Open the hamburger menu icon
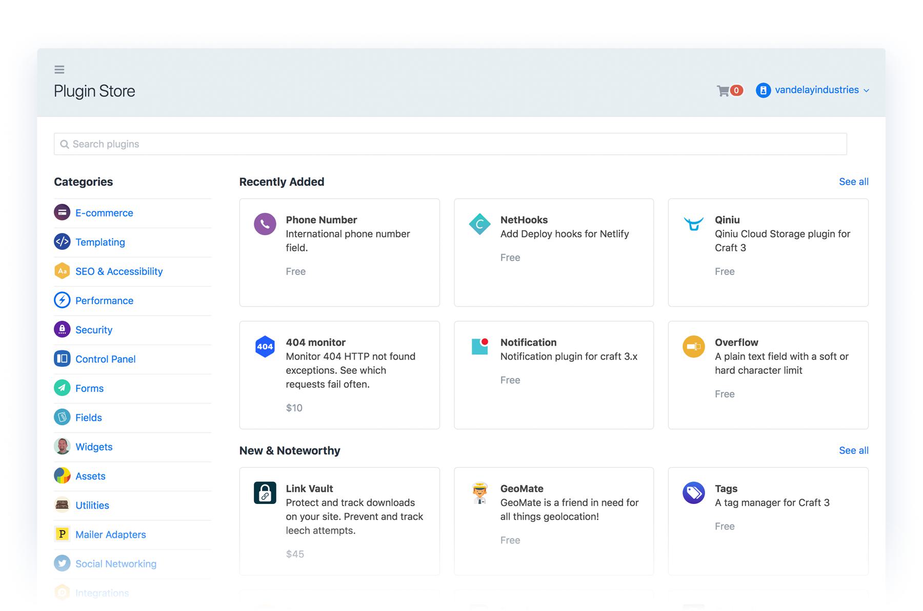This screenshot has width=923, height=611. (x=59, y=70)
